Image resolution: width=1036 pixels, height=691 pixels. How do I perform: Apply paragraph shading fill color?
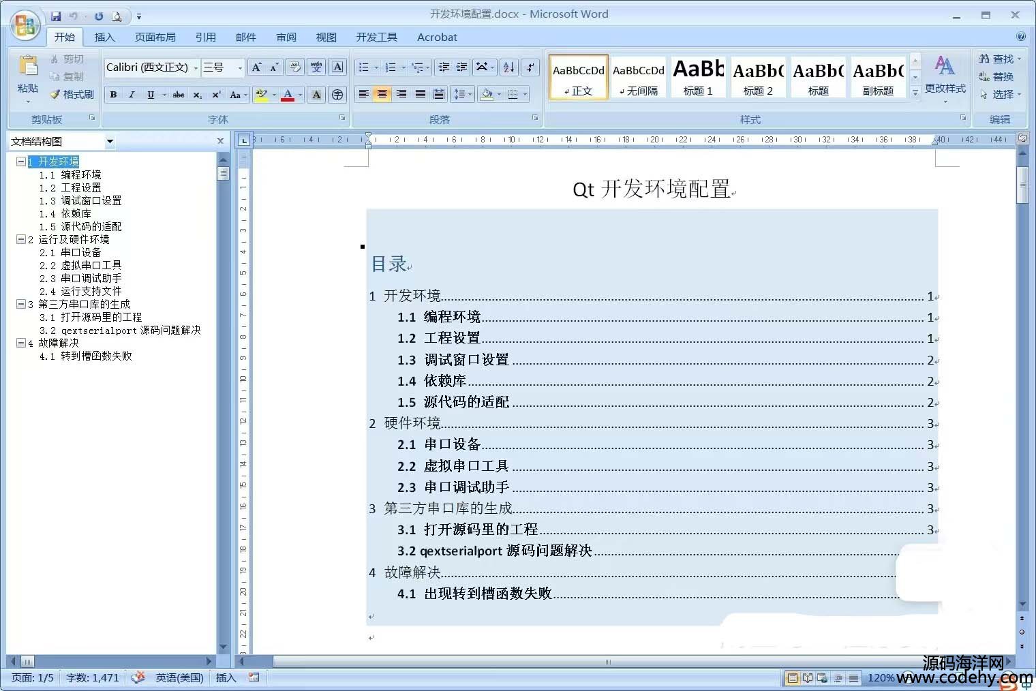(x=487, y=94)
